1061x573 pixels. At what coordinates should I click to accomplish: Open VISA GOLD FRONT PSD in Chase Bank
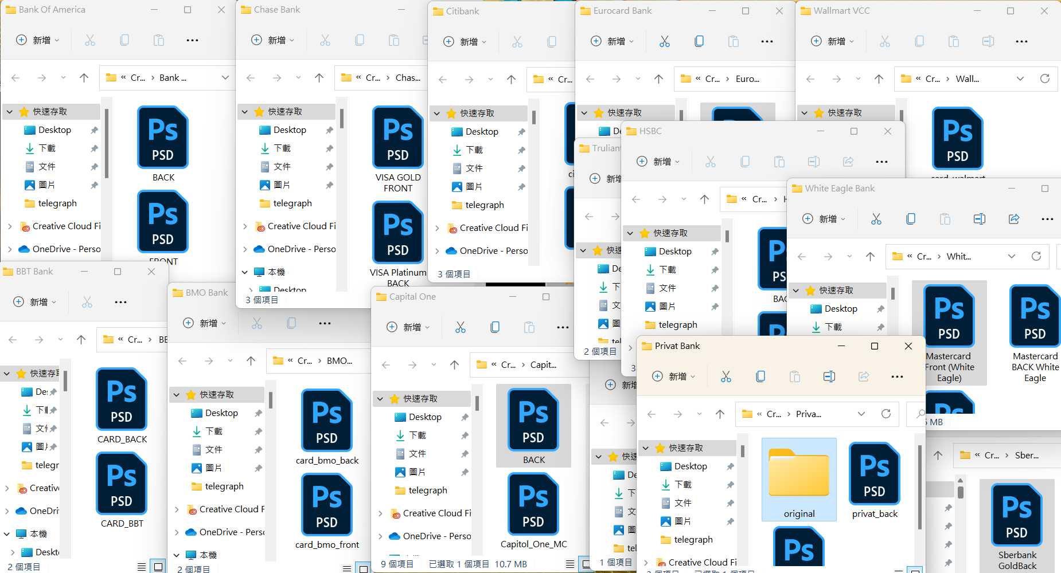pyautogui.click(x=398, y=150)
